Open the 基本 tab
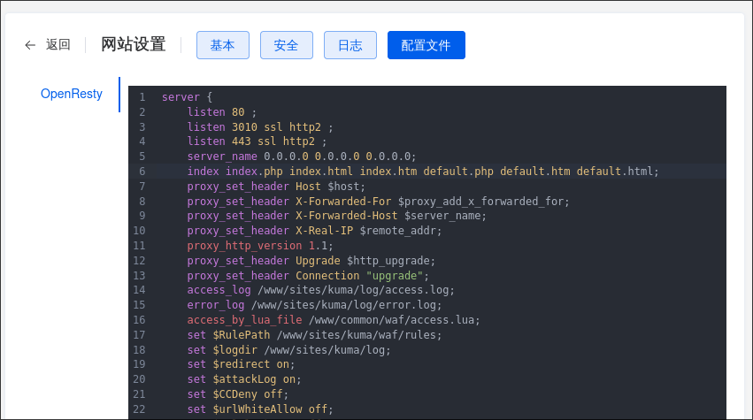 click(223, 45)
